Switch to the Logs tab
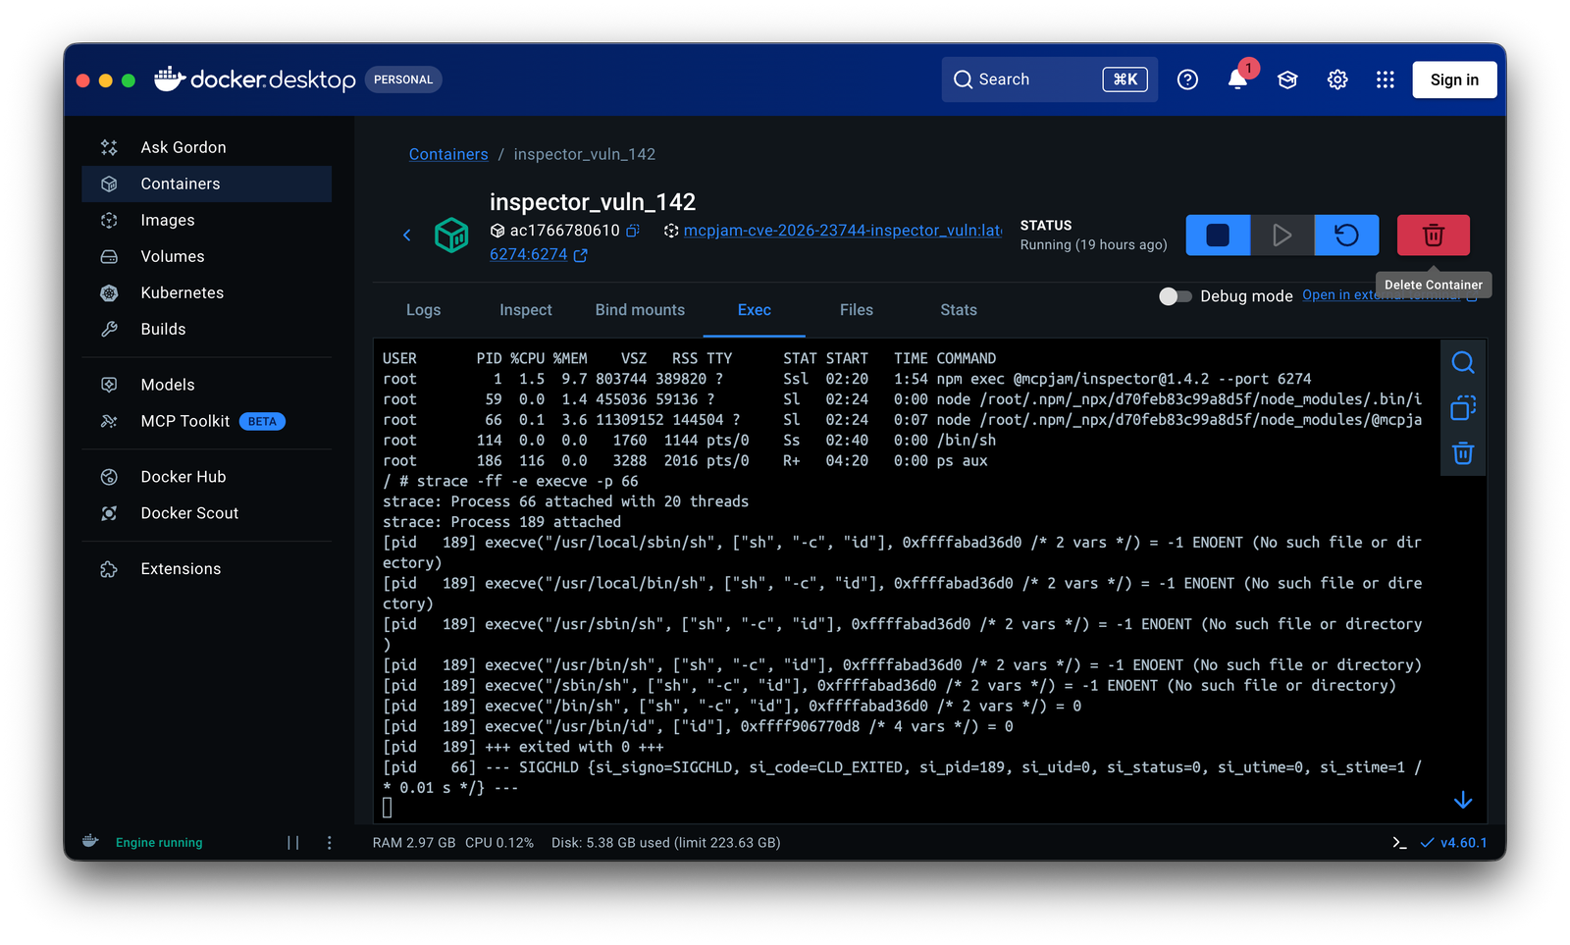 [x=424, y=310]
